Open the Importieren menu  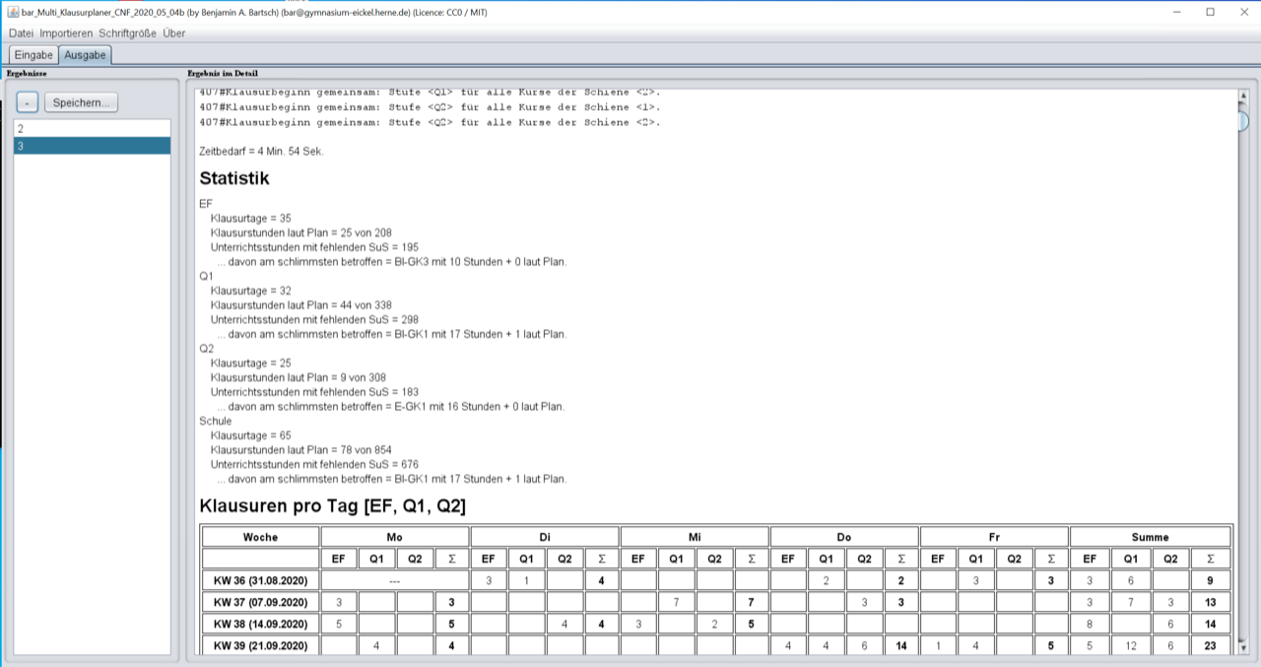coord(66,33)
